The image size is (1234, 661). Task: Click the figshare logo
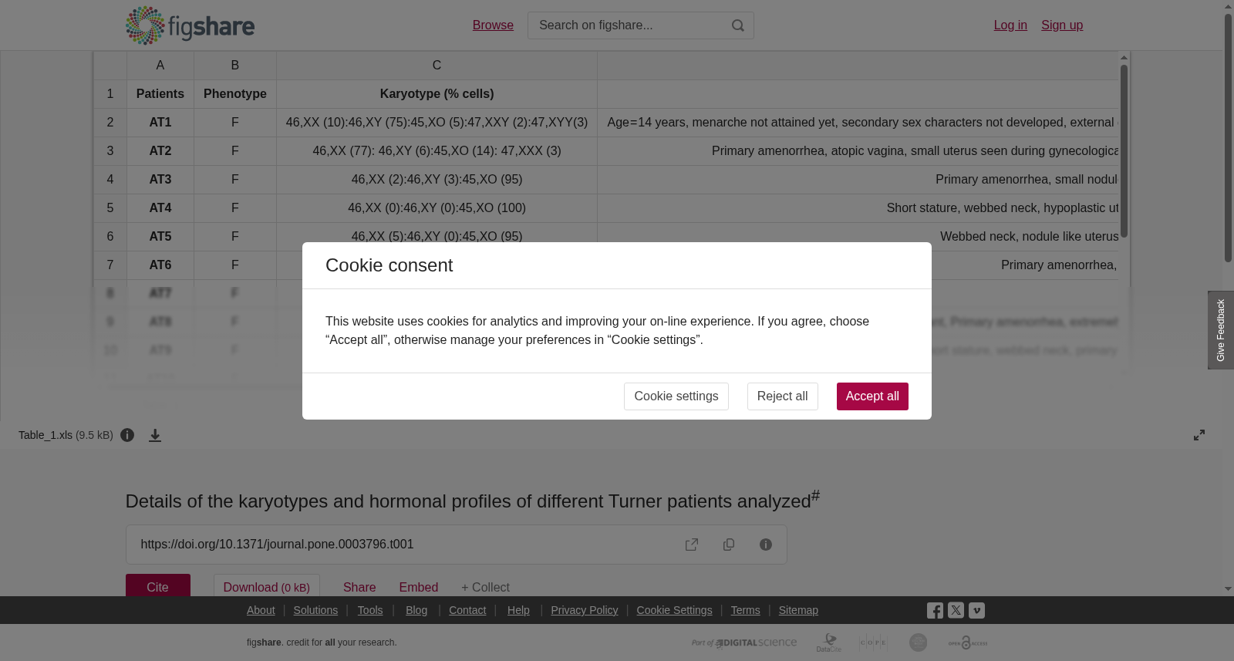click(190, 25)
